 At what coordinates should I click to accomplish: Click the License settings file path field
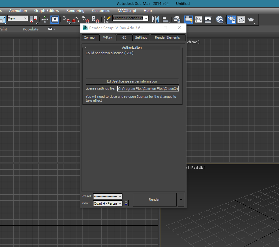click(148, 89)
